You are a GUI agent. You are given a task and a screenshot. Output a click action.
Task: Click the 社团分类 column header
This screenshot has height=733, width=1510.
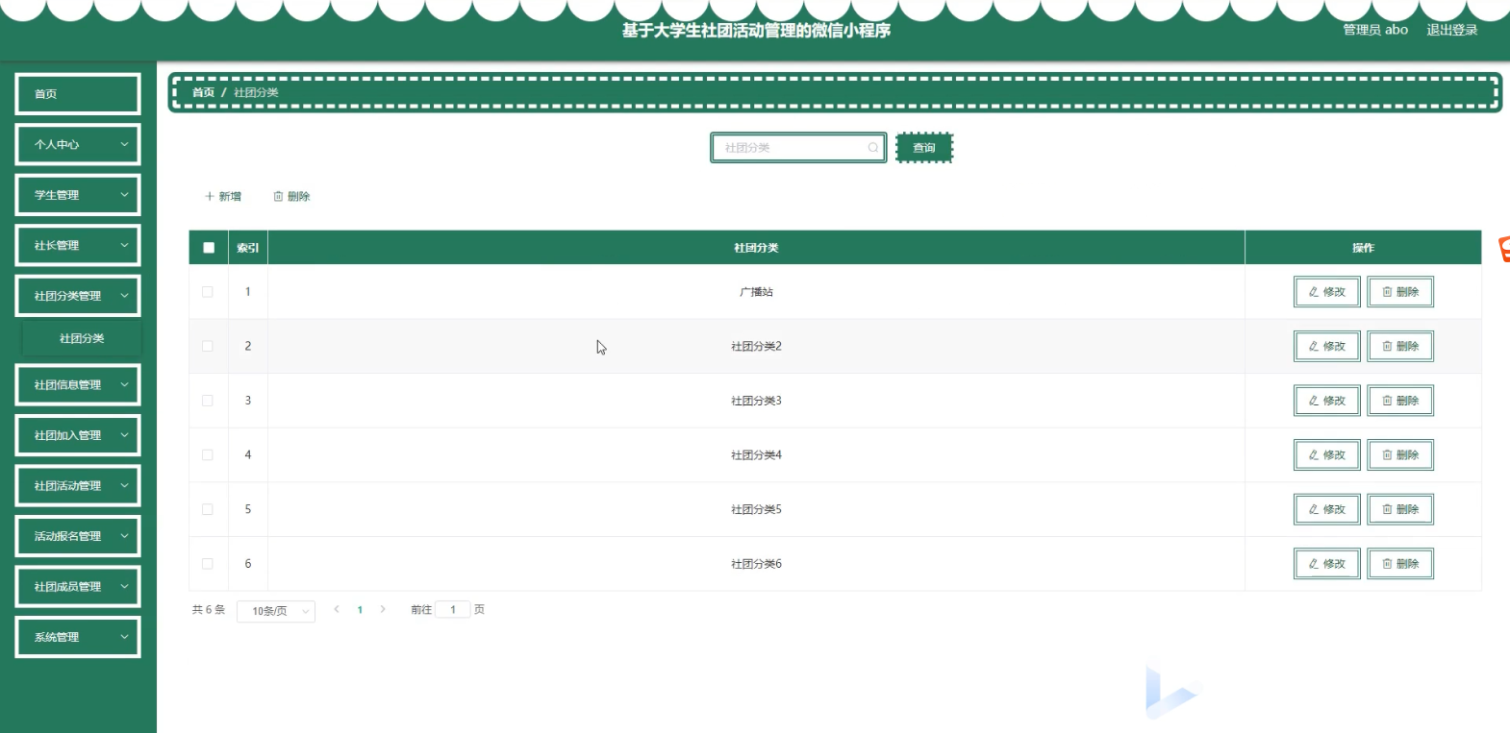click(756, 248)
